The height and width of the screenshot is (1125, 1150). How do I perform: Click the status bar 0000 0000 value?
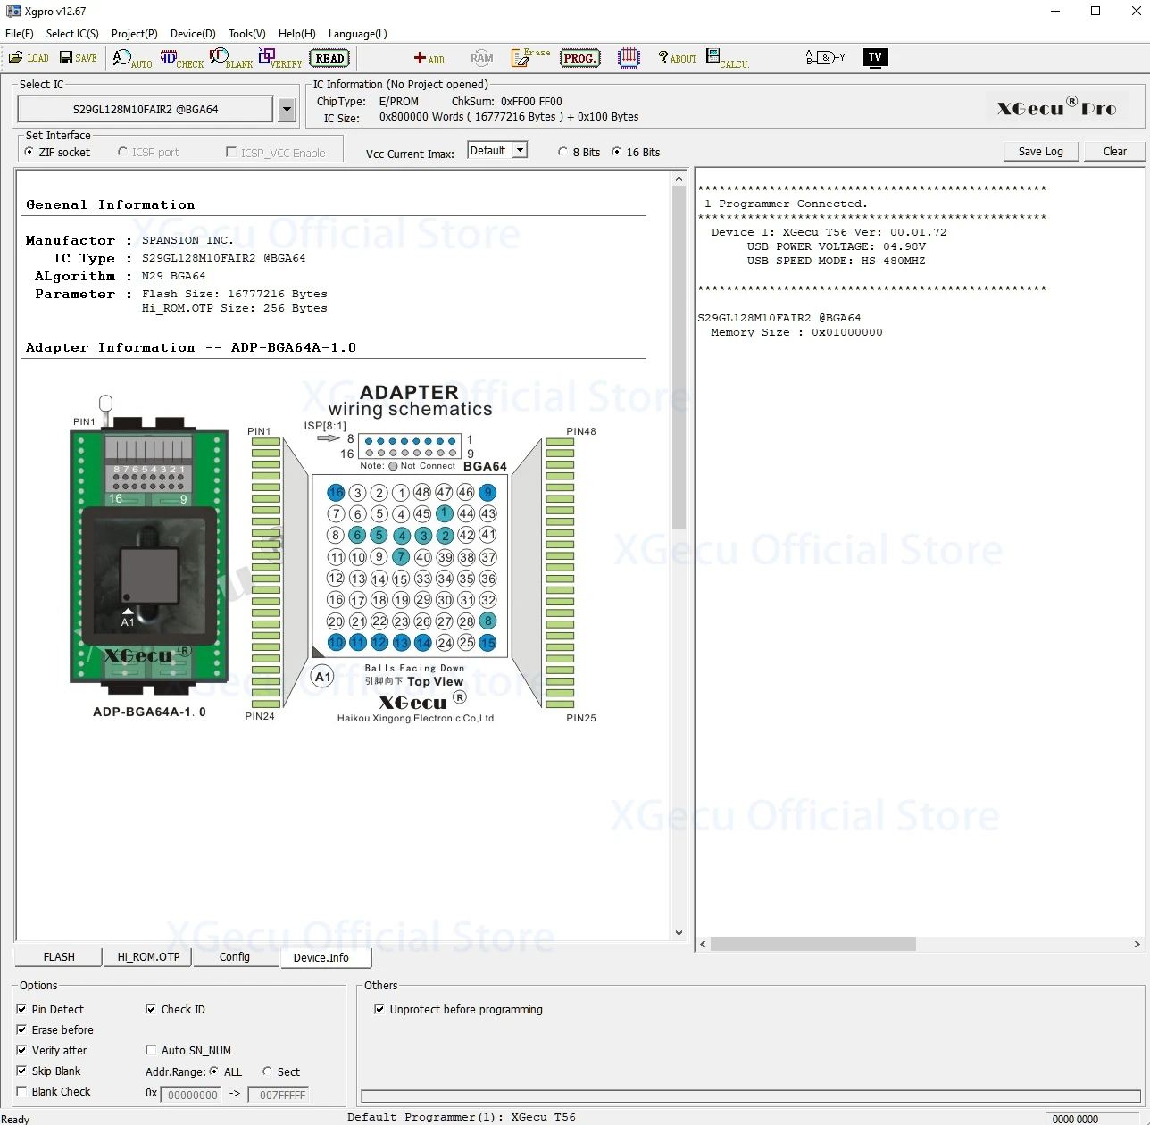pyautogui.click(x=1076, y=1119)
